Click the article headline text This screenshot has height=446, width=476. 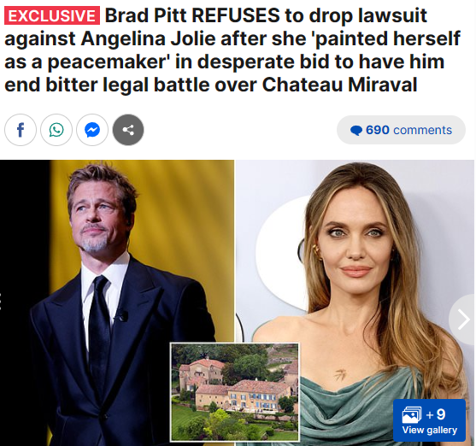coord(232,50)
